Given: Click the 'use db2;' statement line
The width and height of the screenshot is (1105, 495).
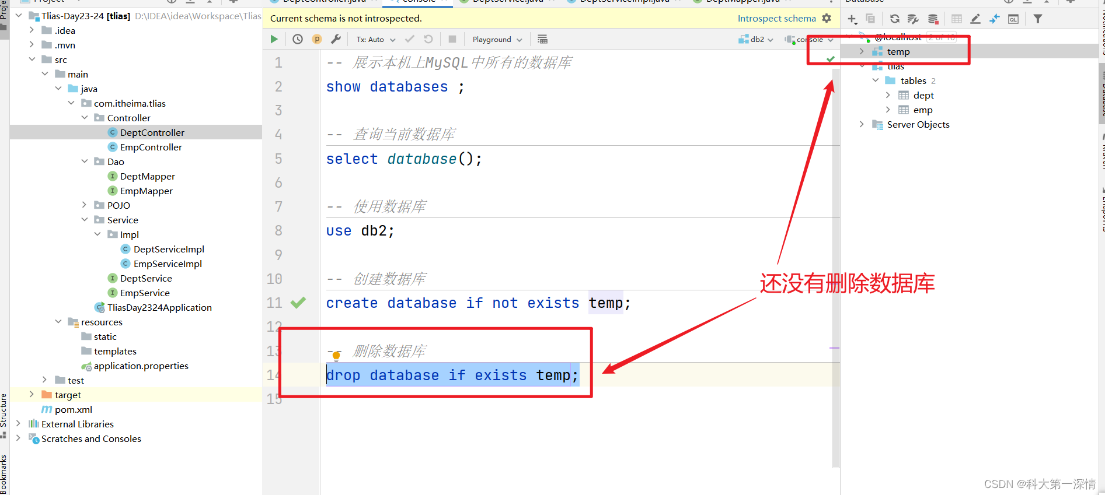Looking at the screenshot, I should [x=360, y=231].
